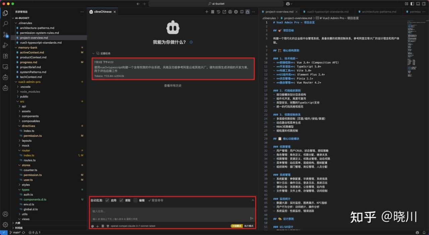The height and width of the screenshot is (235, 429).
Task: Open the errors and warnings count in status bar
Action: [35, 232]
